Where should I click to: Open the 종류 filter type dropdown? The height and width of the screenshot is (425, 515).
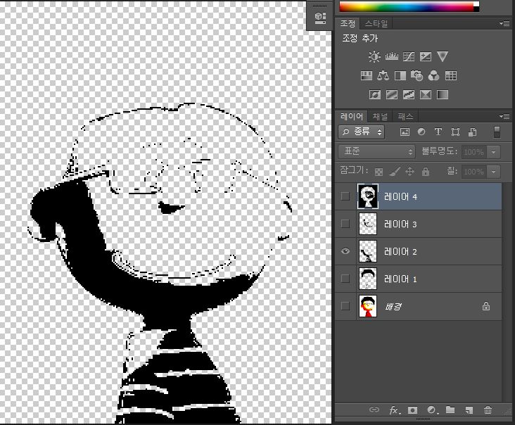pyautogui.click(x=362, y=132)
